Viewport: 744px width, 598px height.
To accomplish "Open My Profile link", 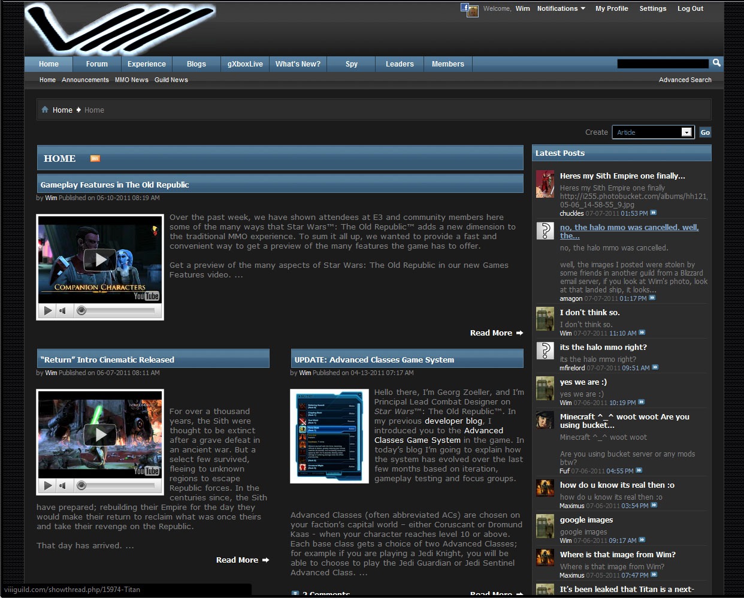I will click(612, 8).
